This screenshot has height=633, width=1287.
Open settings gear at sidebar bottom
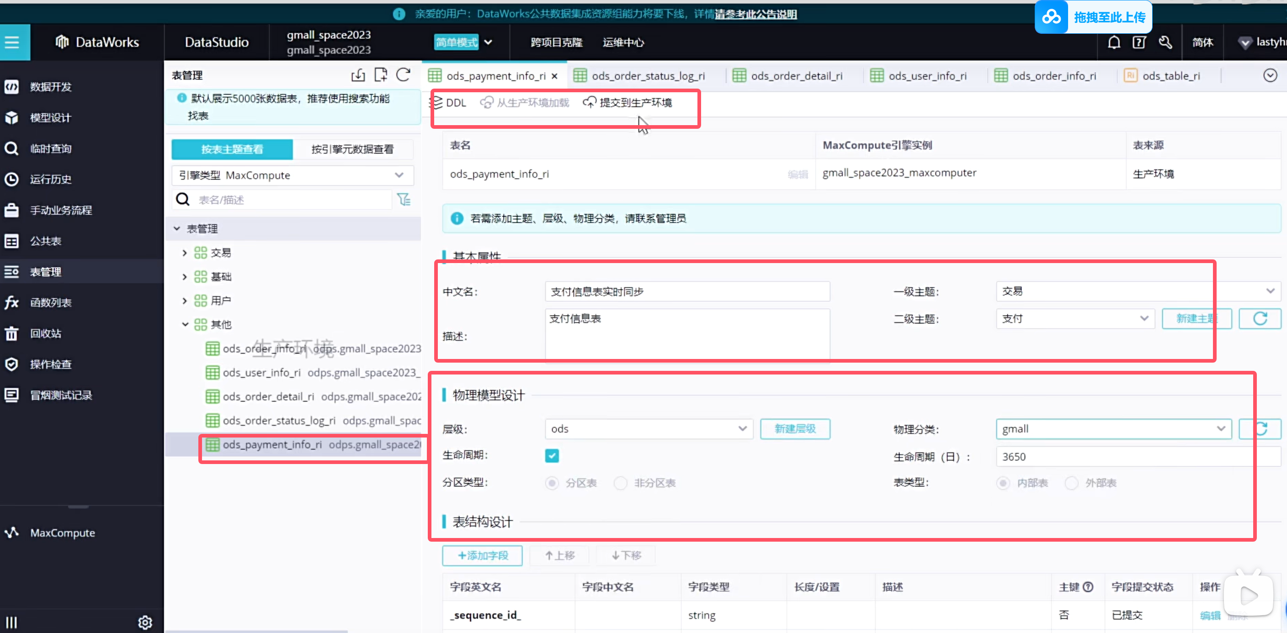click(145, 622)
